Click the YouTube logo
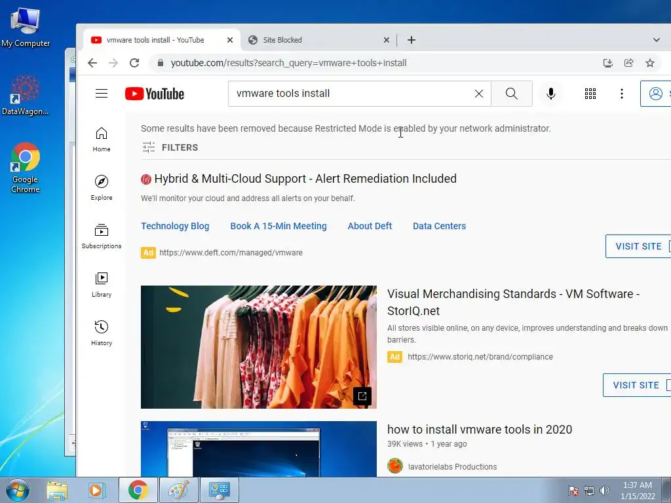671x503 pixels. pyautogui.click(x=155, y=94)
